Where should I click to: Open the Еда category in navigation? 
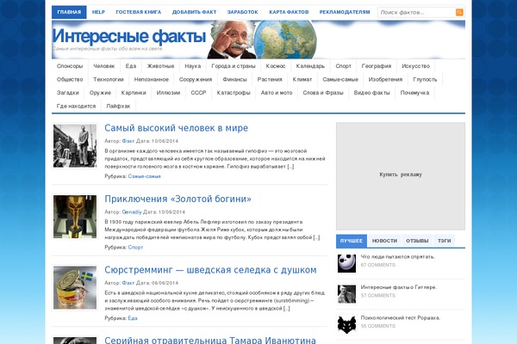131,66
